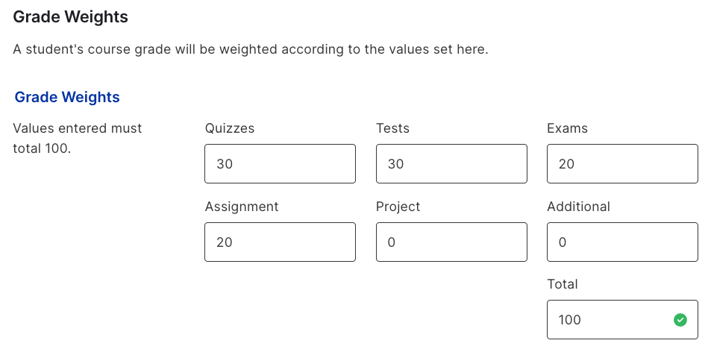708x355 pixels.
Task: Click the Total label
Action: [563, 284]
